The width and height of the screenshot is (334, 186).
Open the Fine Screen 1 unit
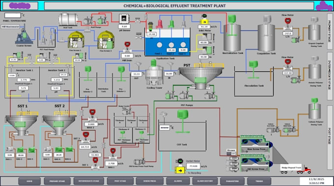click(x=76, y=40)
